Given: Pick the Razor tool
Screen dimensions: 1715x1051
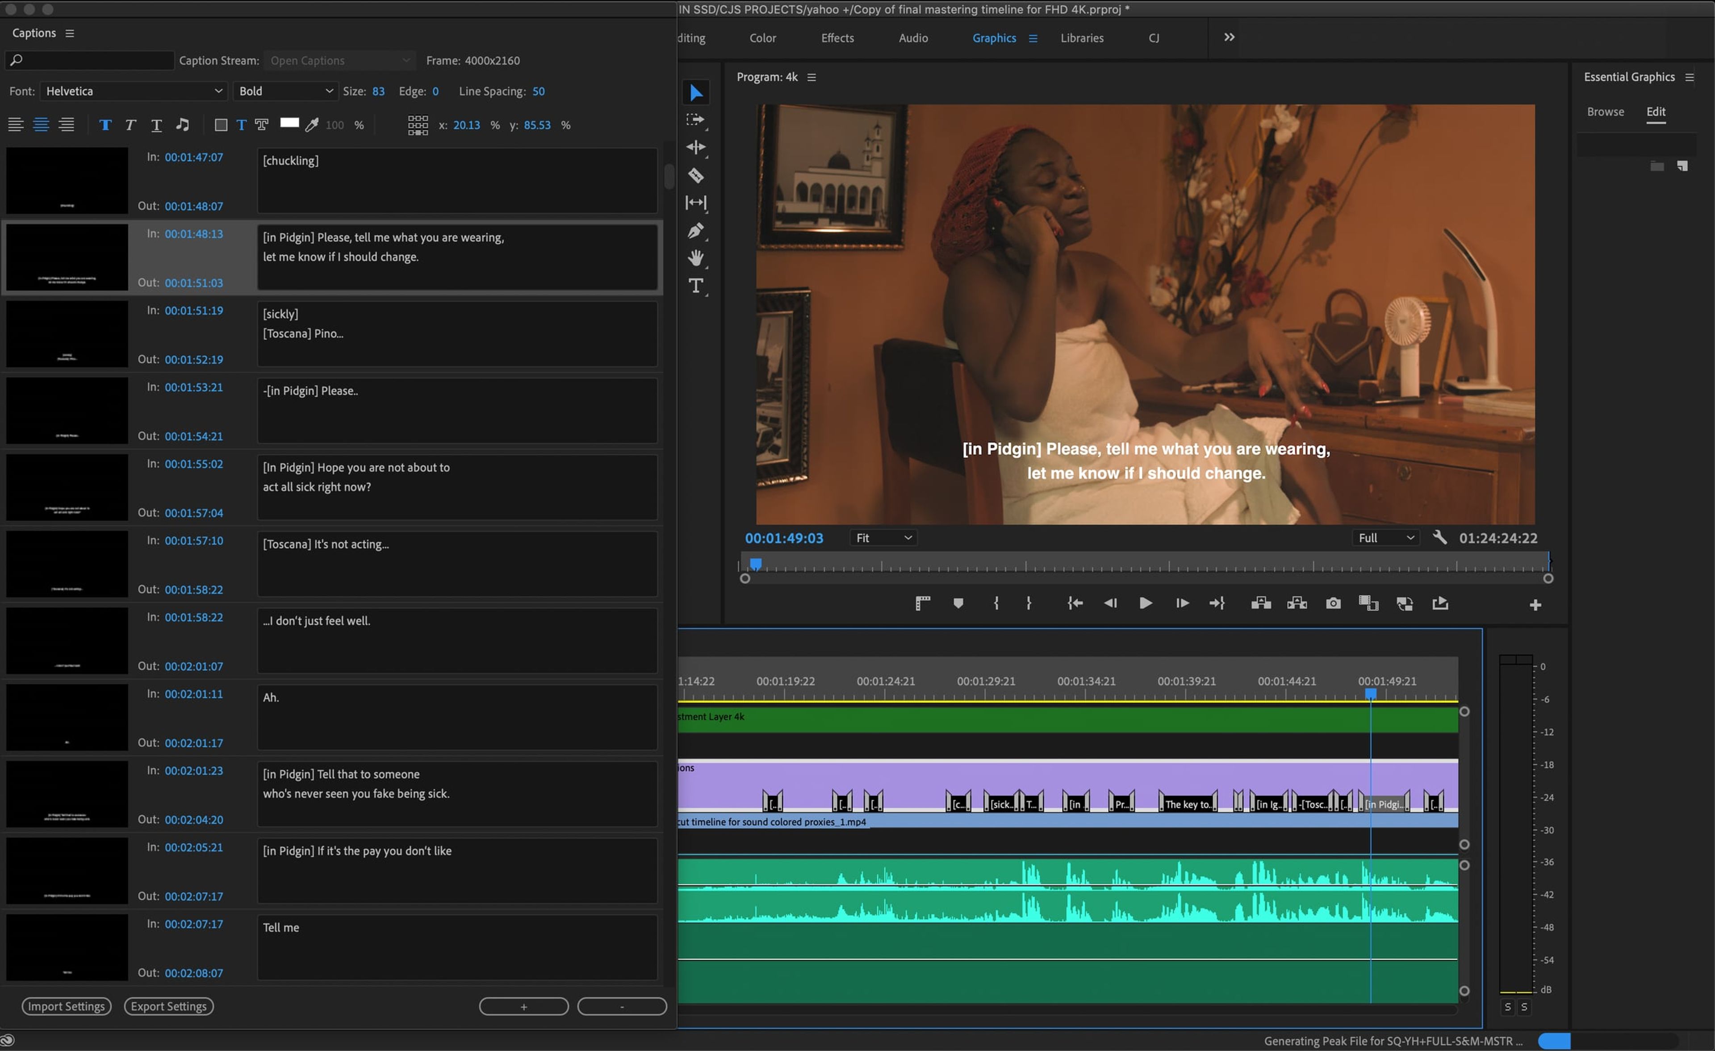Looking at the screenshot, I should (695, 175).
